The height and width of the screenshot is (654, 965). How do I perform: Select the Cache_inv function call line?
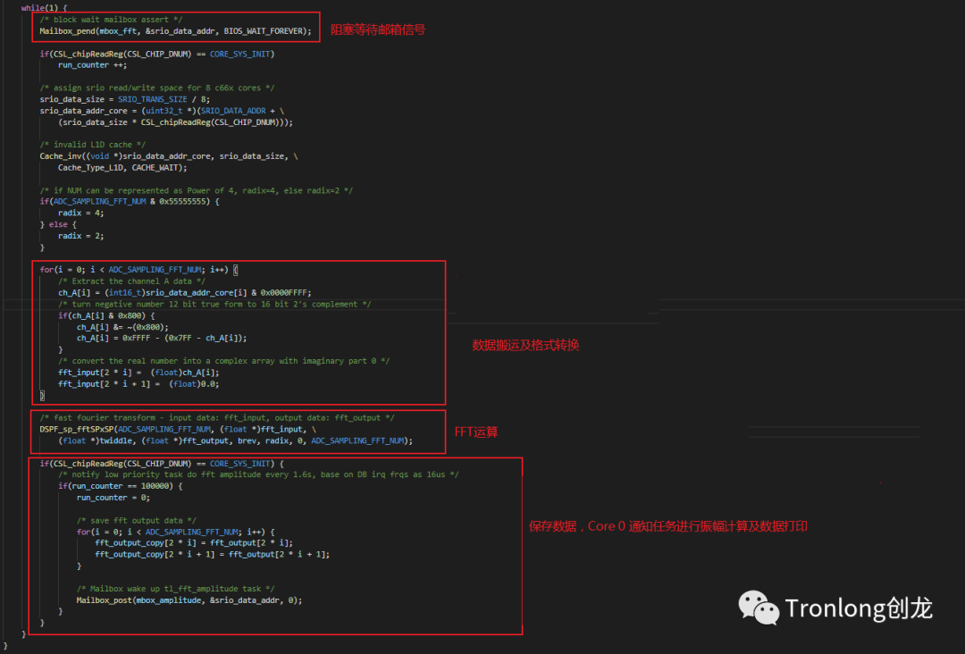pos(169,156)
